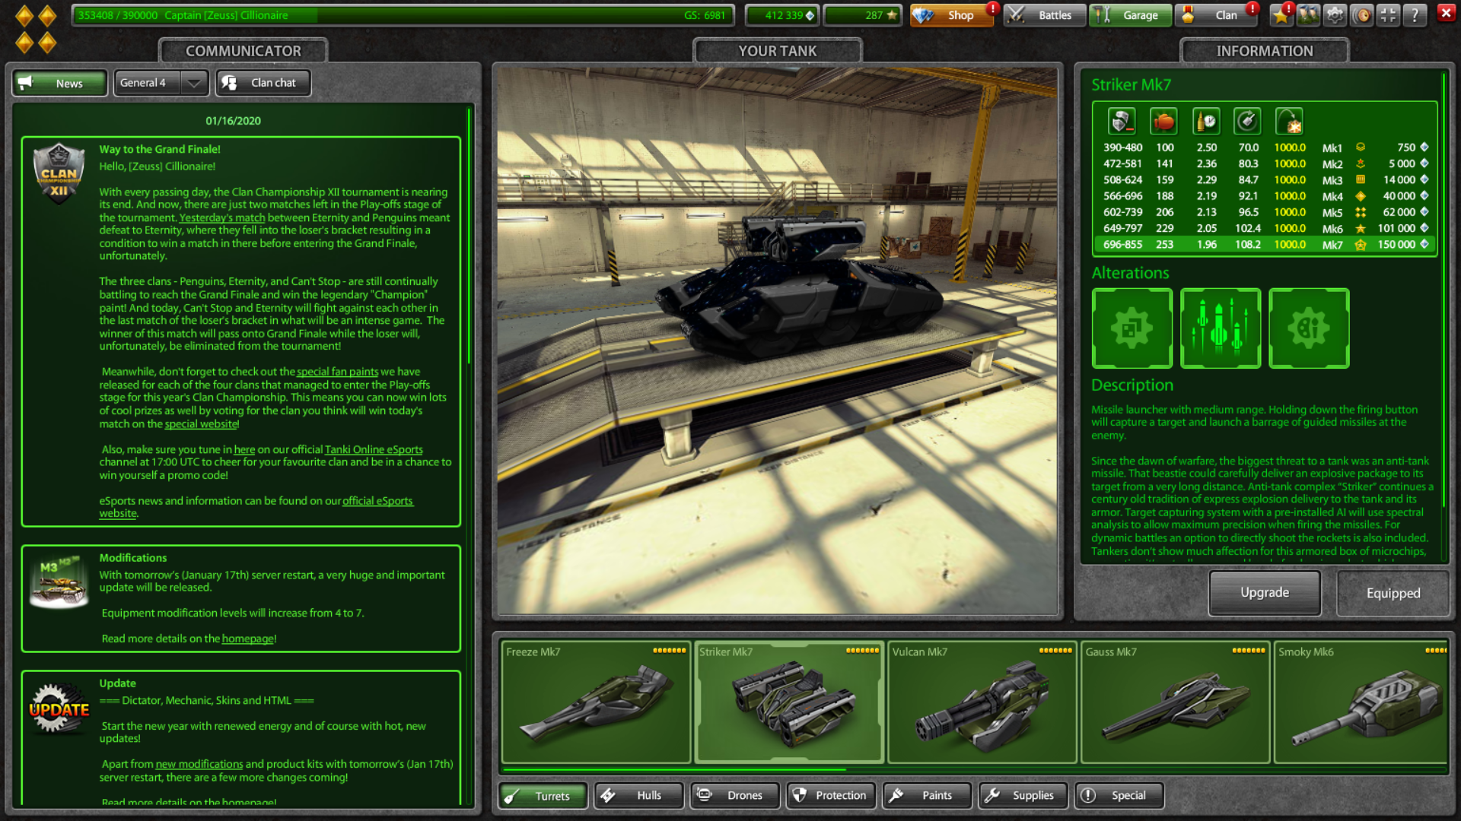Exit fullscreen mode icon
The width and height of the screenshot is (1461, 821).
point(1388,14)
